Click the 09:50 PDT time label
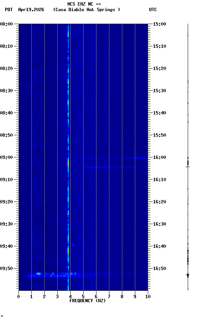Screen dimensions: 204x320 [6, 269]
